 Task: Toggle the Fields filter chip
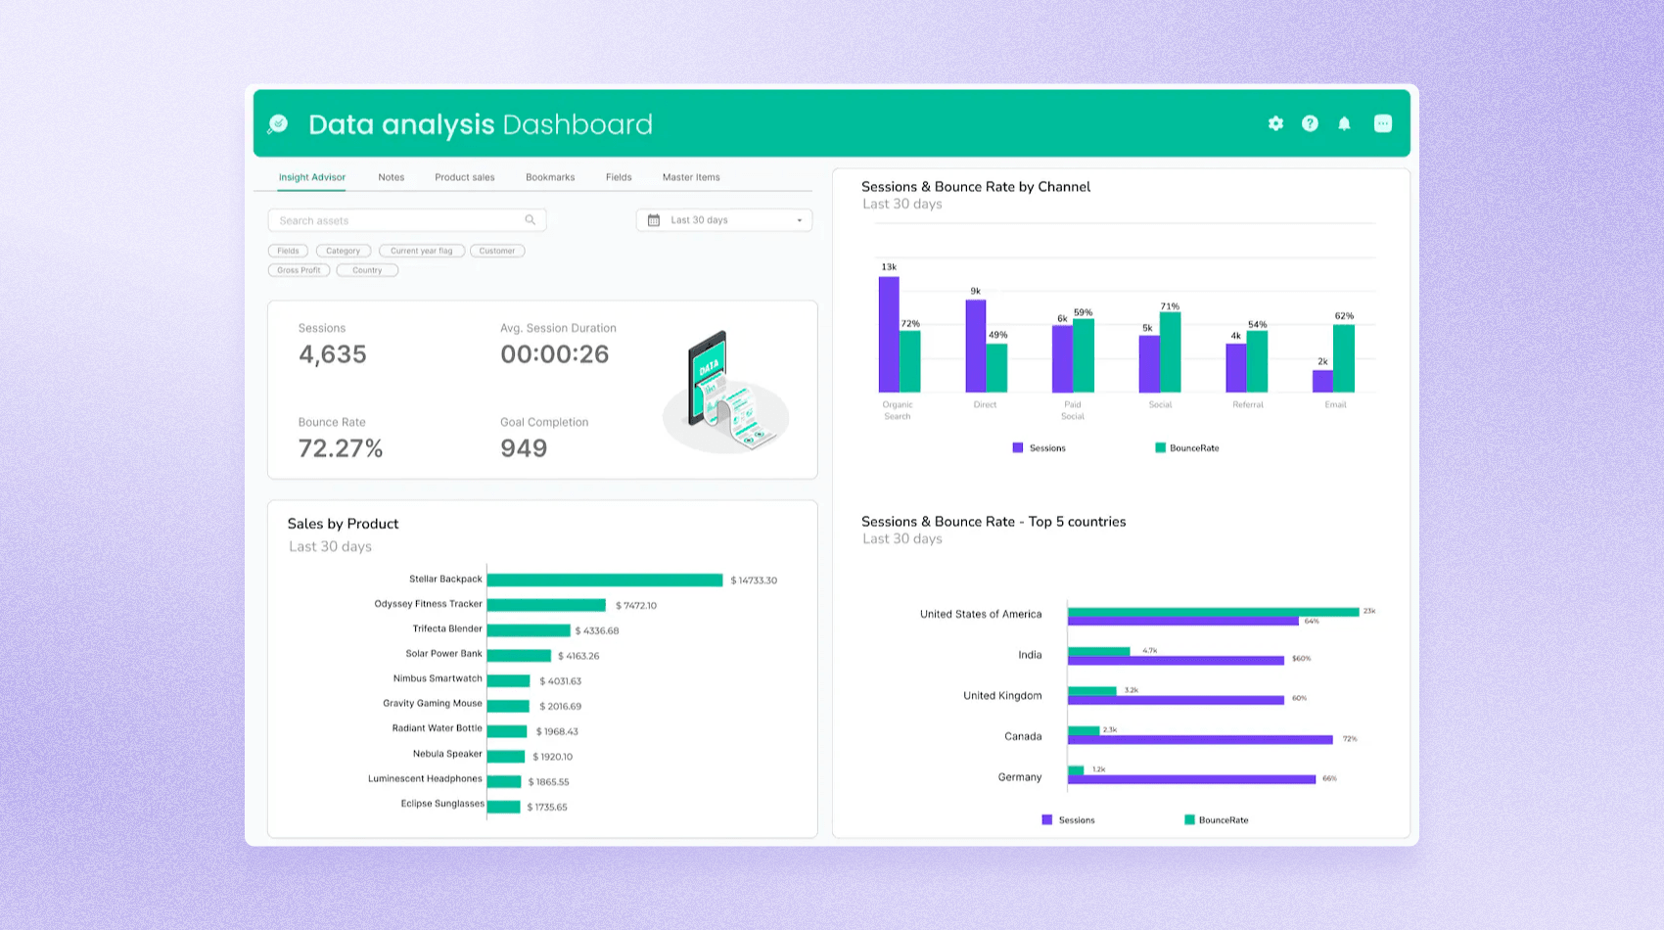(x=288, y=251)
